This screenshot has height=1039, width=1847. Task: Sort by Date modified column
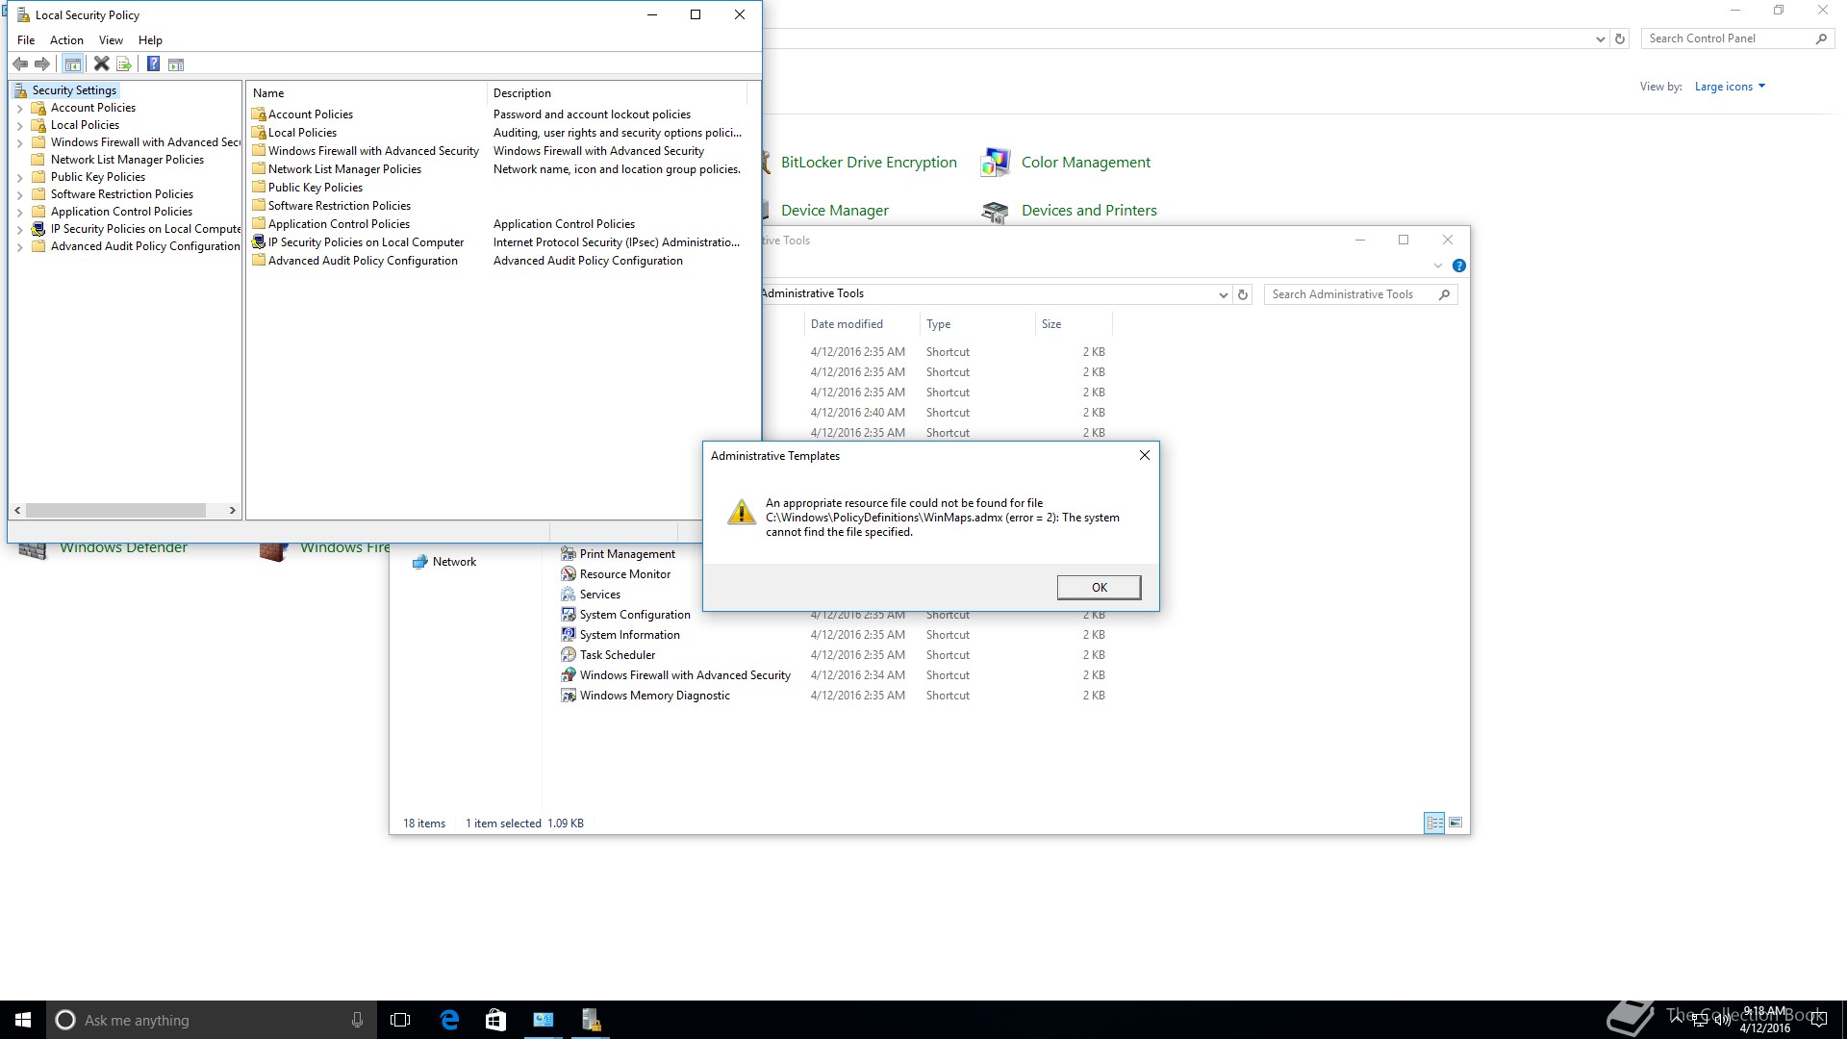(x=847, y=324)
